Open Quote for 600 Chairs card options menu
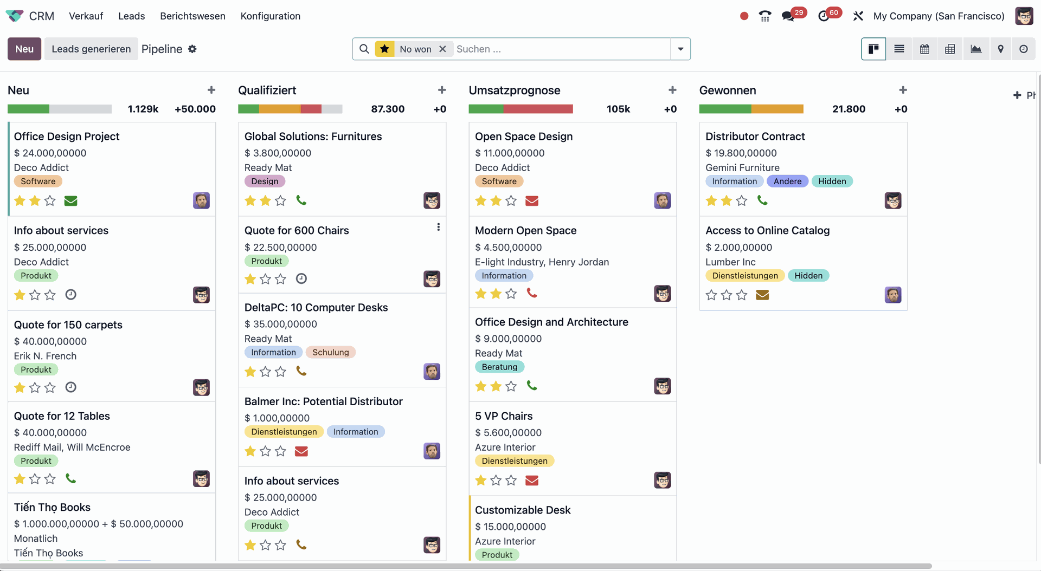This screenshot has width=1041, height=571. 438,228
